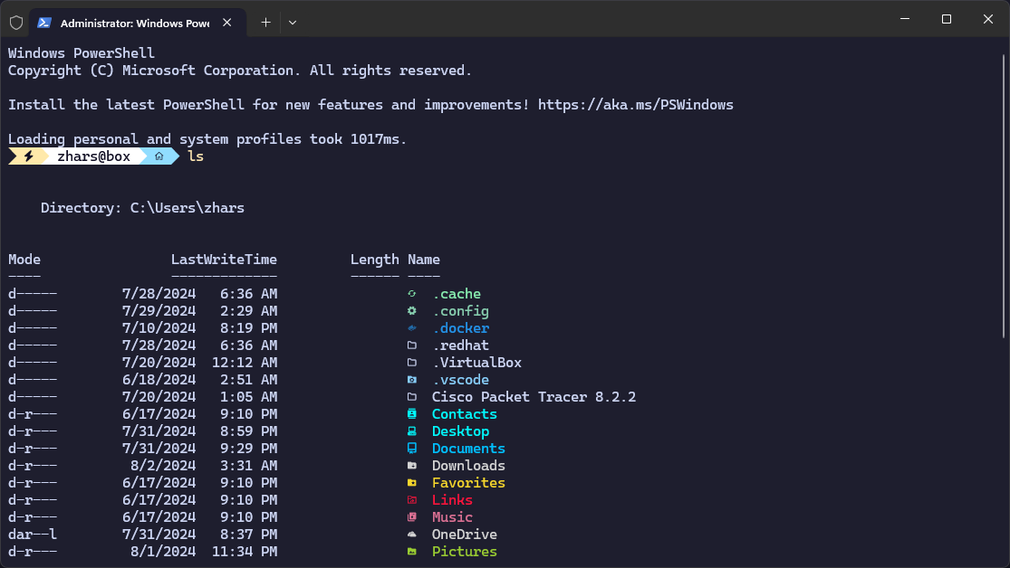
Task: Click the .VirtualBox folder icon
Action: click(412, 362)
